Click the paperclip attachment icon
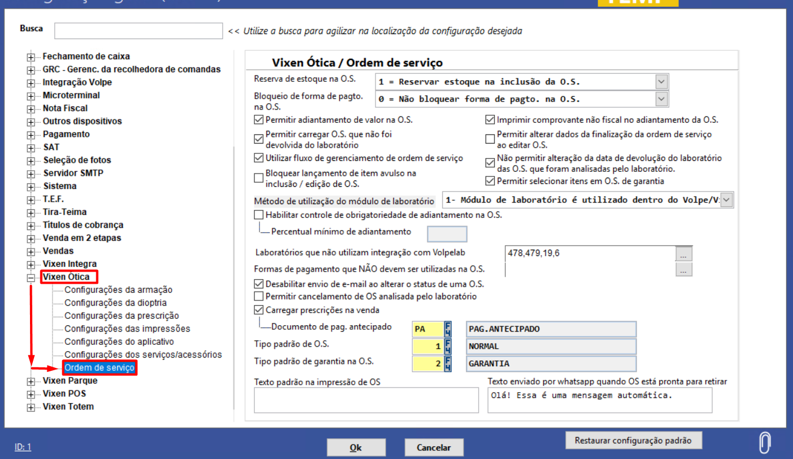 pos(765,442)
